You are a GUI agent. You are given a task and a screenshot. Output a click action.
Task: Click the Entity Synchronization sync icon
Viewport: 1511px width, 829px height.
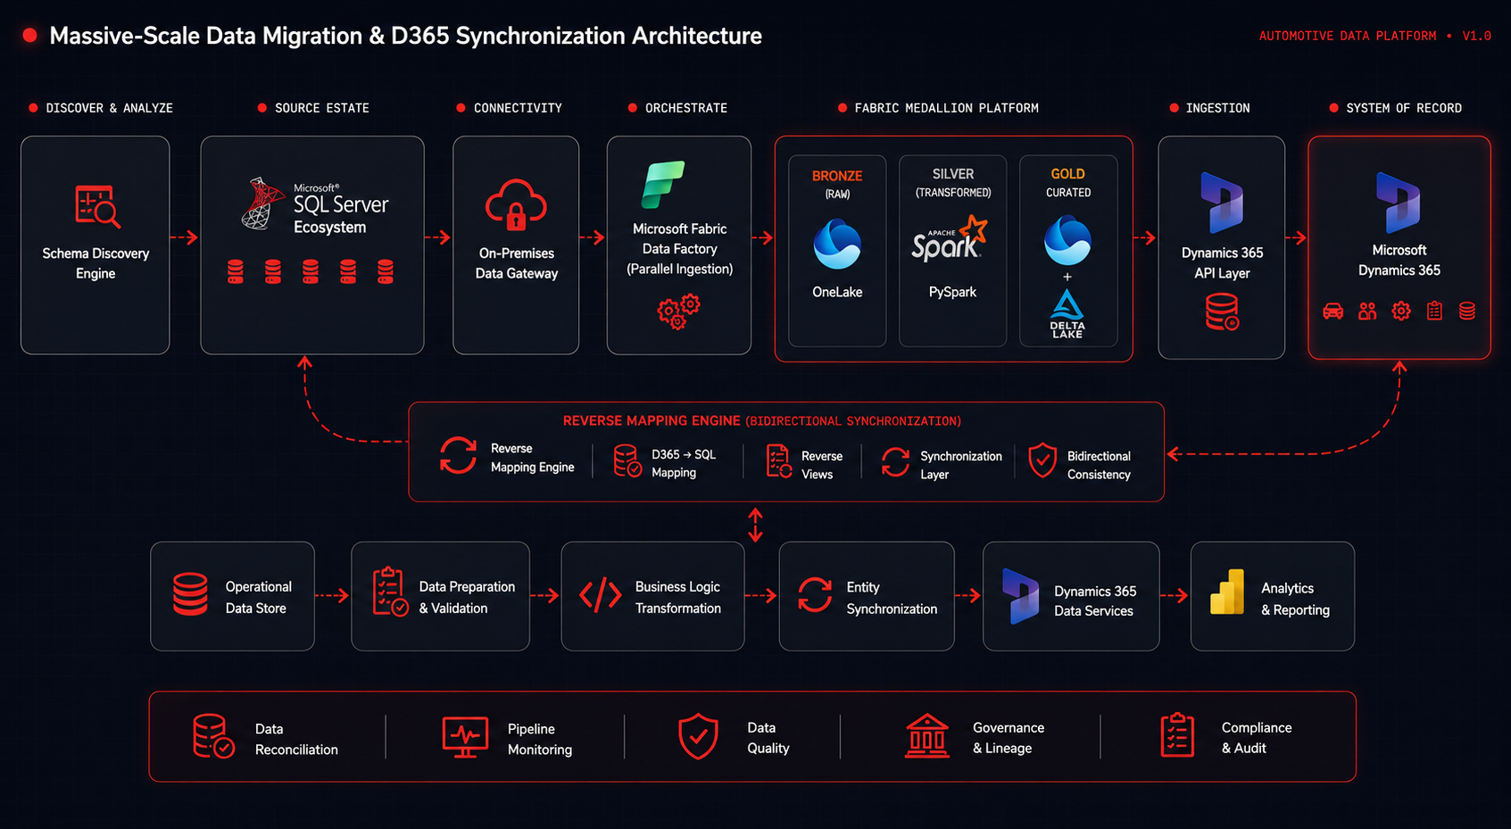[815, 595]
